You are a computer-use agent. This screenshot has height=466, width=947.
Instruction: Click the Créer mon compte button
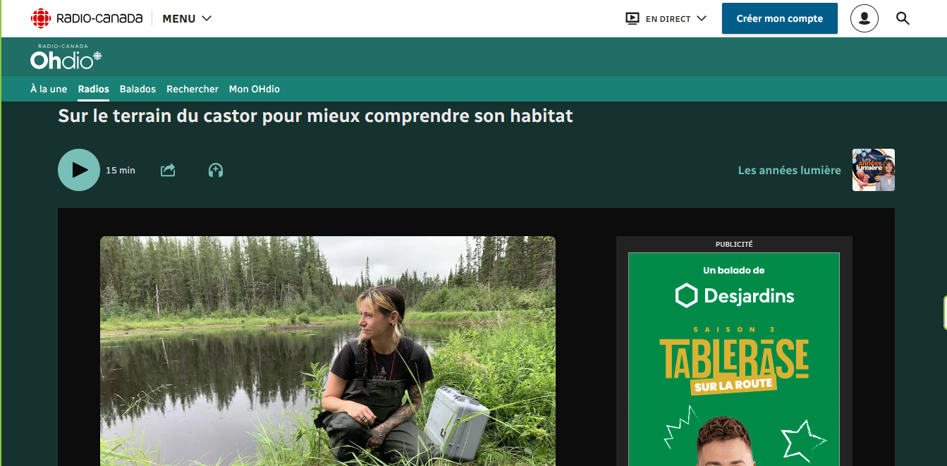coord(780,18)
